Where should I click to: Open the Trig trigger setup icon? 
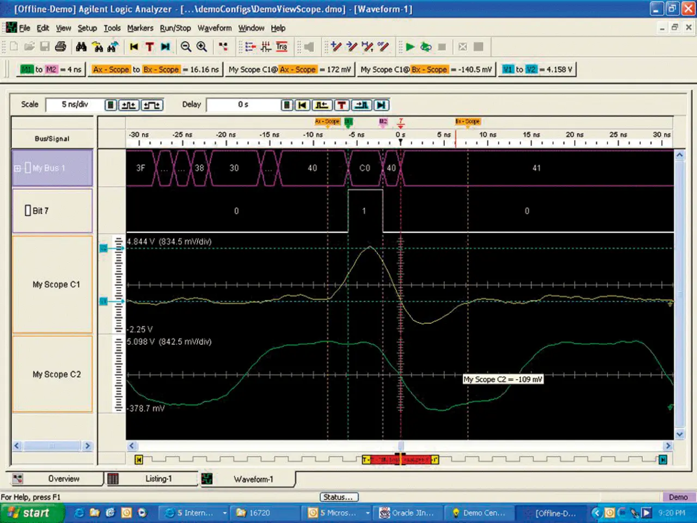282,47
